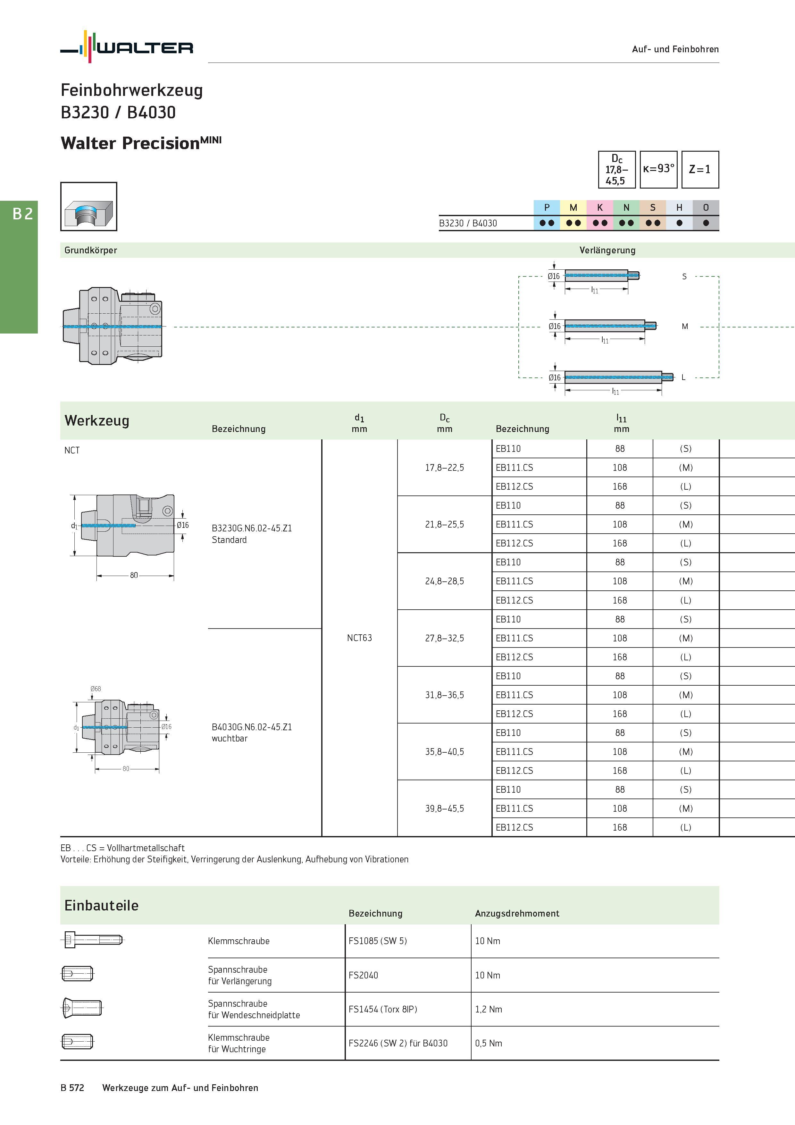Click the Z=1 tooth count box
The image size is (795, 1125).
point(700,170)
